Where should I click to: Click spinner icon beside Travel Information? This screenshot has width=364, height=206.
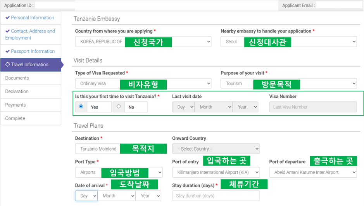click(8, 64)
